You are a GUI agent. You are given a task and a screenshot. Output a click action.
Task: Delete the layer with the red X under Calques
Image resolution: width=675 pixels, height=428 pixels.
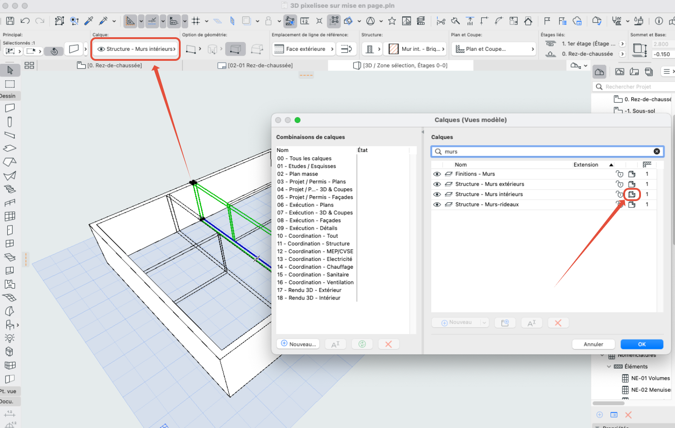click(558, 323)
